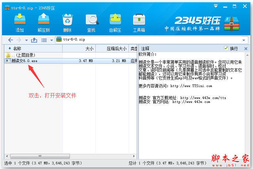This screenshot has width=253, height=169.
Task: Minimize the 2345好压 window
Action: coord(225,7)
